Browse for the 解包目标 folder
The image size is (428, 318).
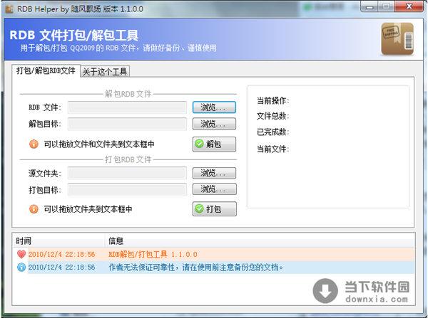(214, 124)
